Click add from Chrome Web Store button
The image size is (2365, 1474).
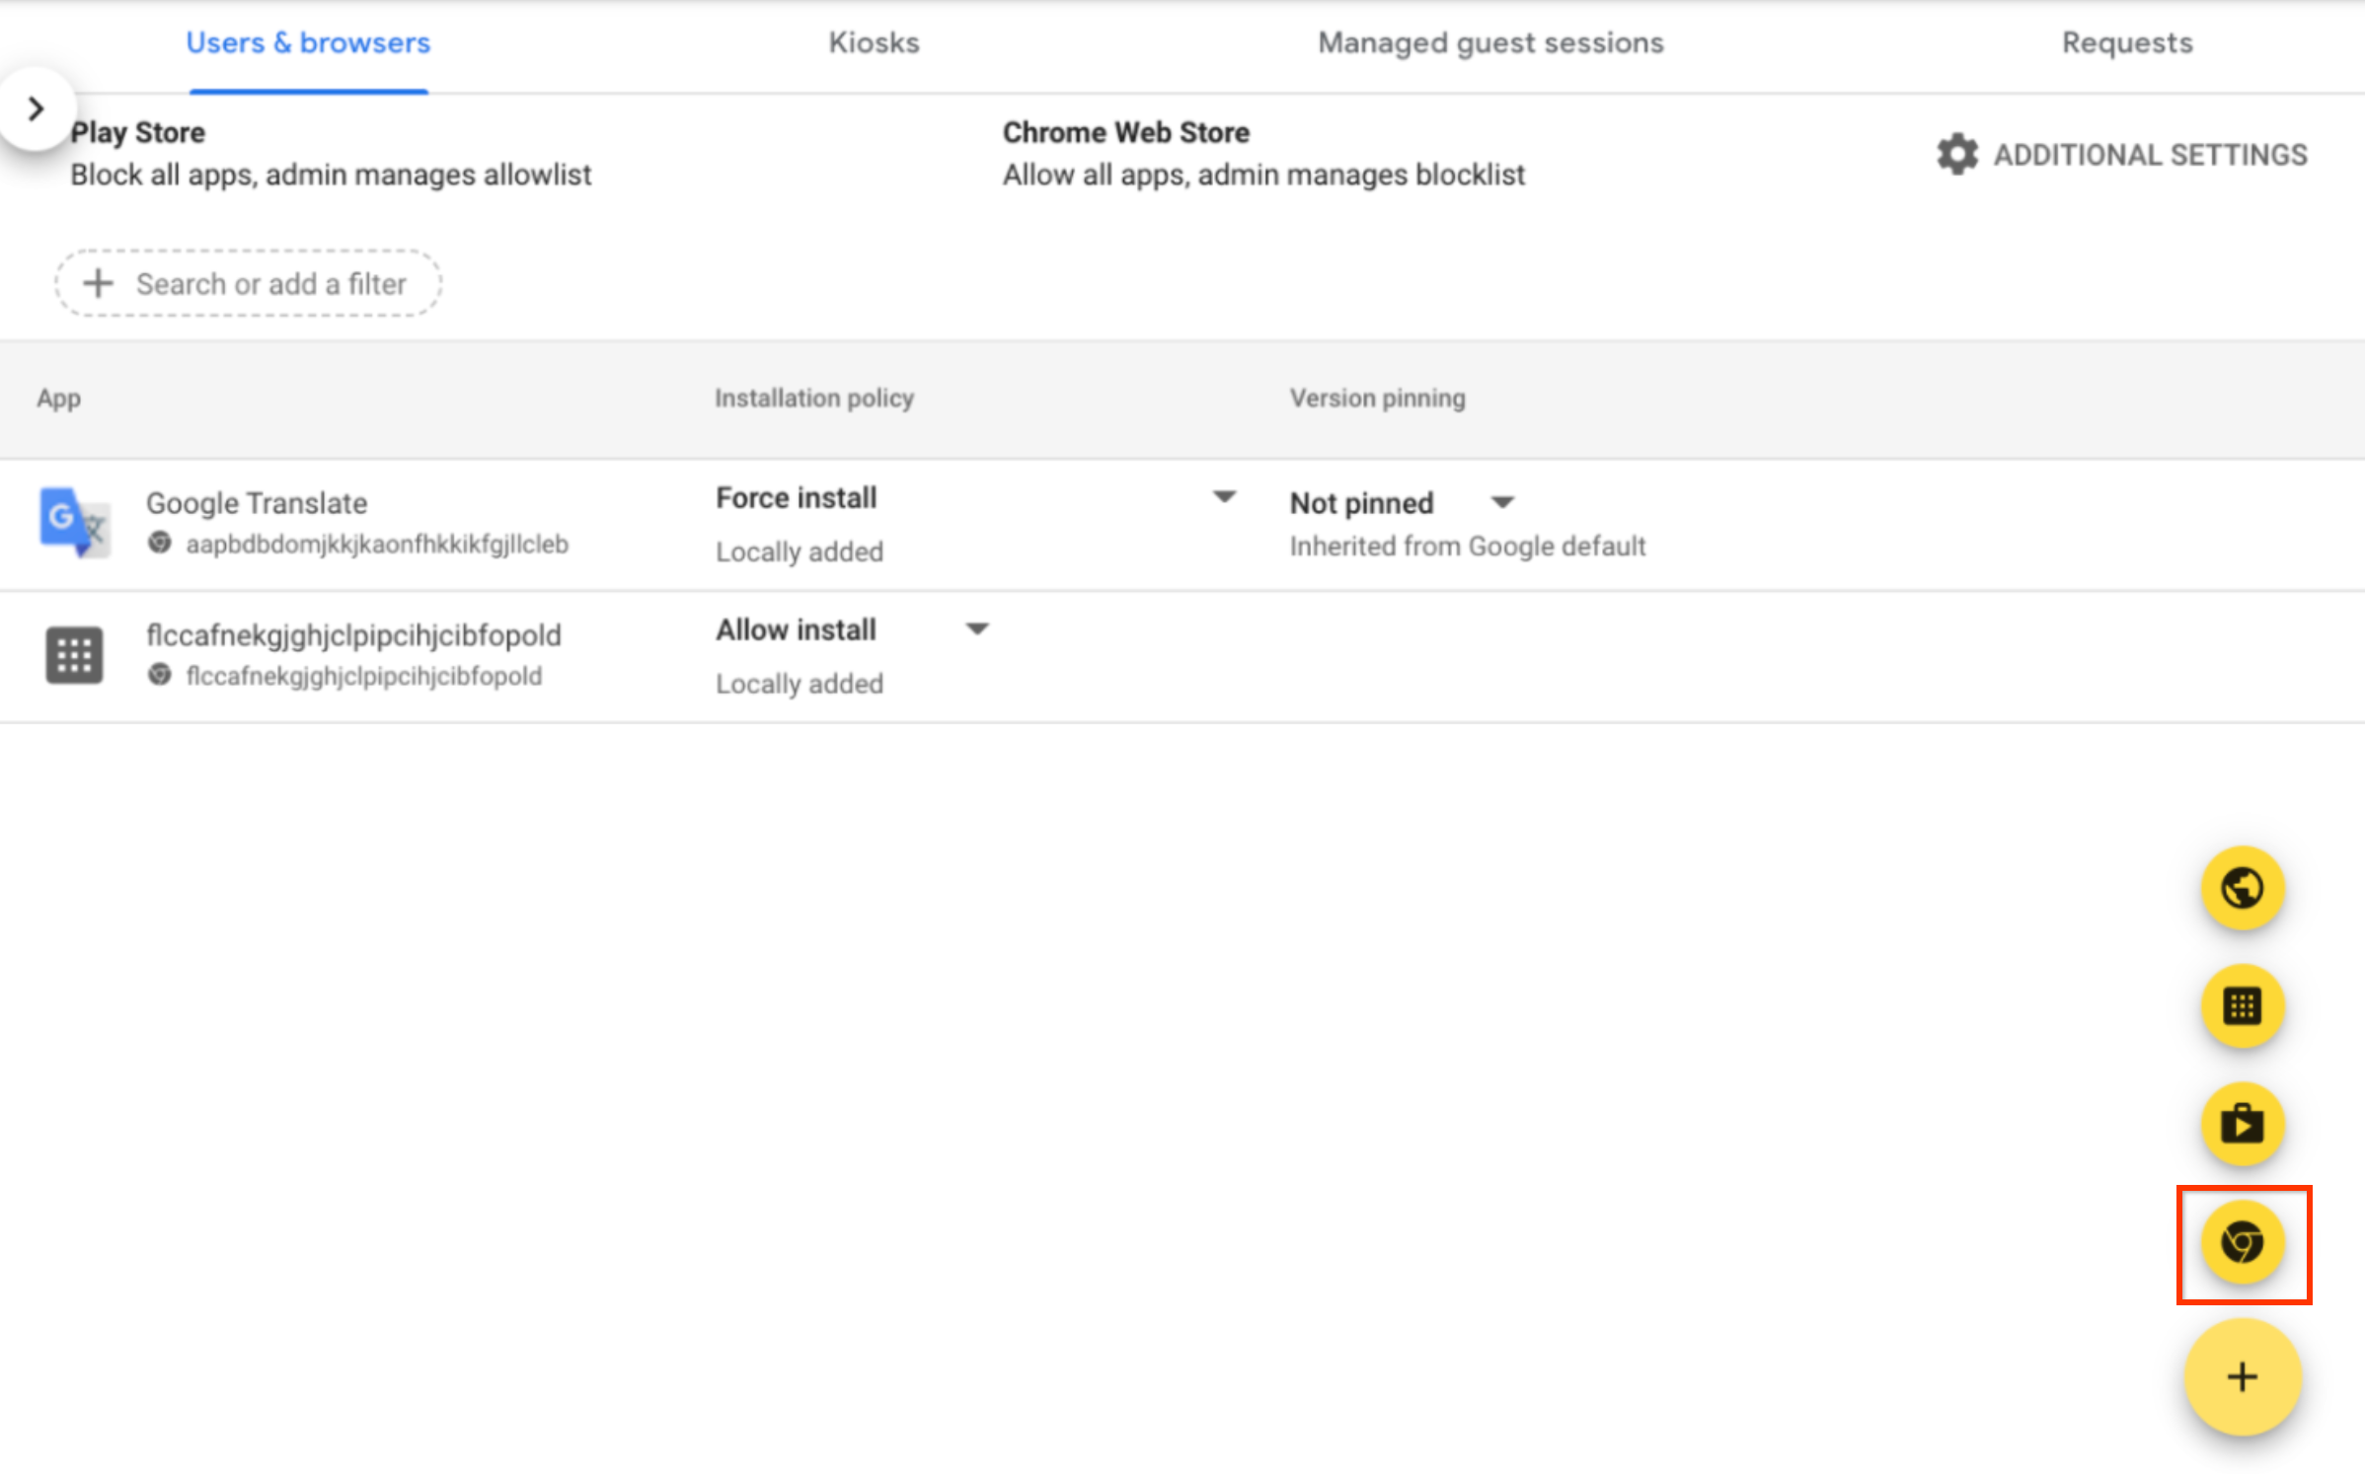(2242, 1241)
